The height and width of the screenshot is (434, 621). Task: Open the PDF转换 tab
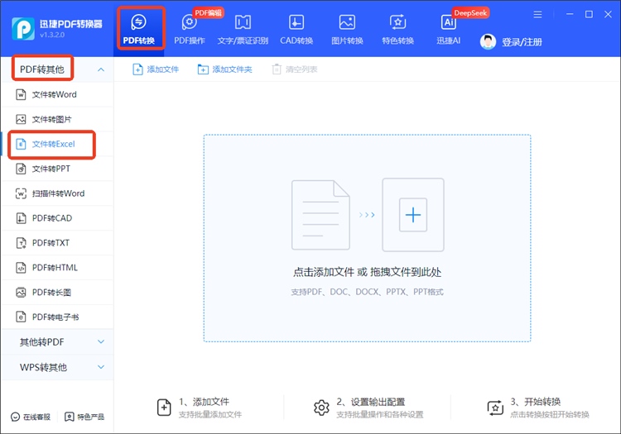(139, 29)
